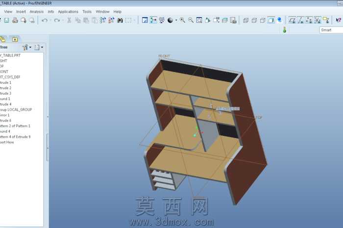Viewport: 343px width, 228px height.
Task: Open the Reorient view tool
Action: (208, 21)
